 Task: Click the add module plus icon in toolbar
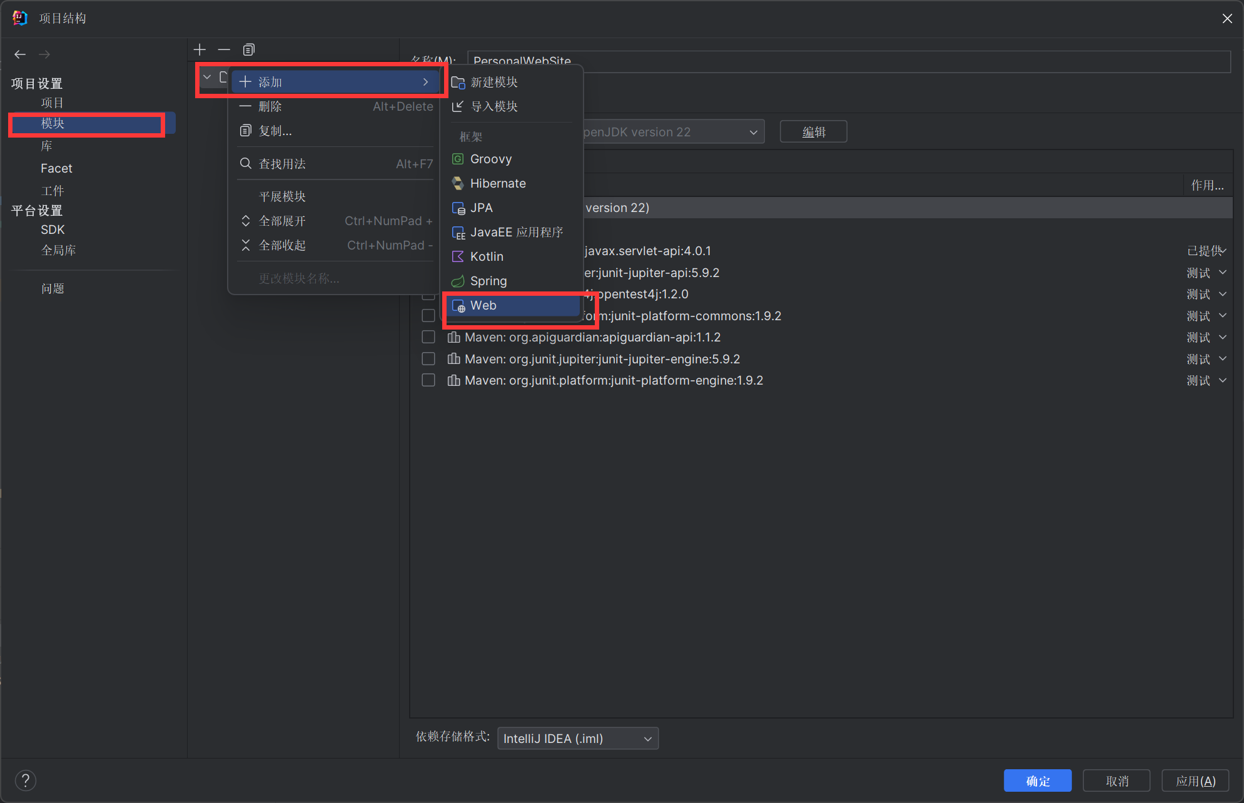(x=200, y=49)
